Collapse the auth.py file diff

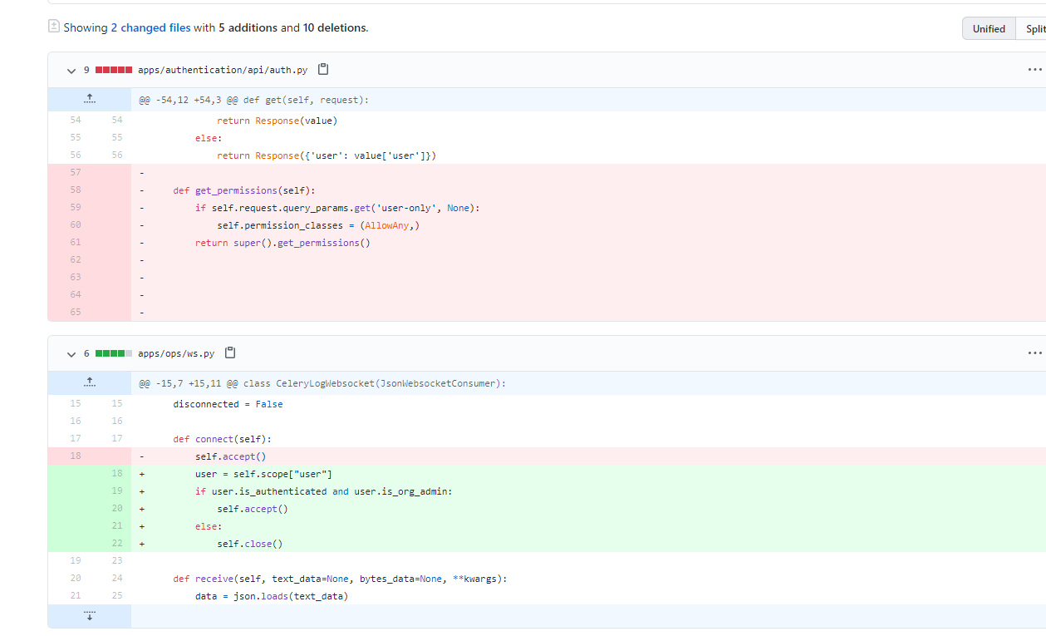71,71
